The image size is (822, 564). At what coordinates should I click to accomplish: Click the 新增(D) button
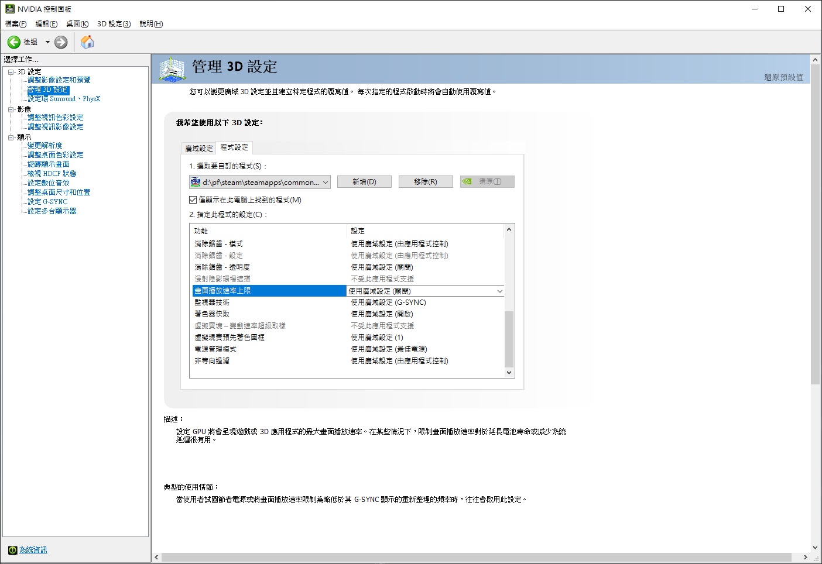(364, 182)
